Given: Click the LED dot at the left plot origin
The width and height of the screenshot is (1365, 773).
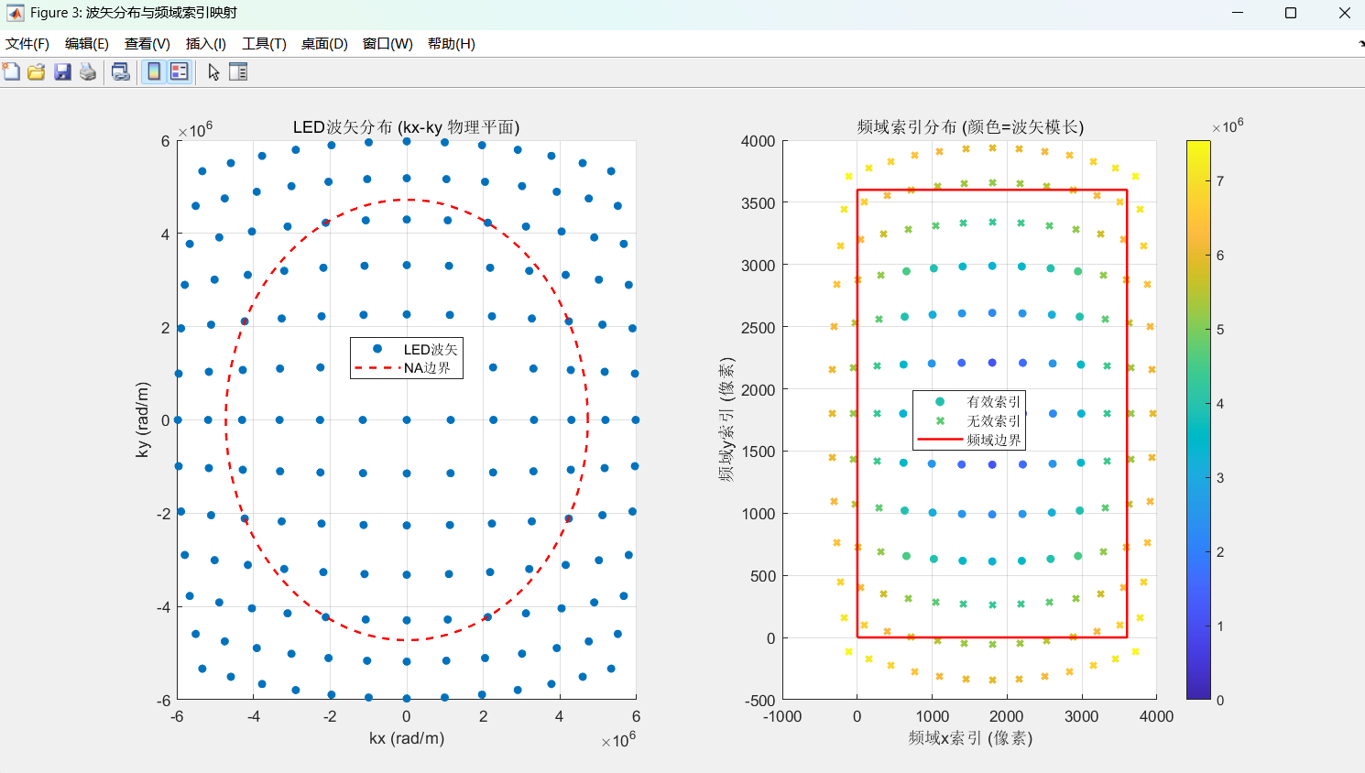Looking at the screenshot, I should [407, 420].
